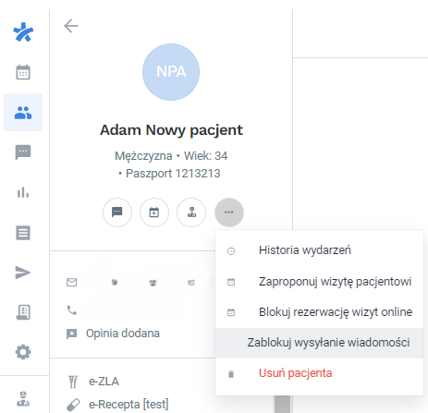Screen dimensions: 428x413
Task: Click the patient name Adam Nowy pacjent
Action: [x=171, y=130]
